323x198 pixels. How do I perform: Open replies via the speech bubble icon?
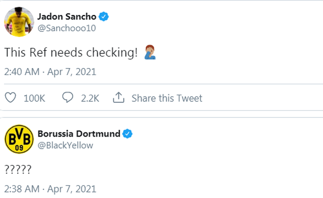tap(68, 97)
